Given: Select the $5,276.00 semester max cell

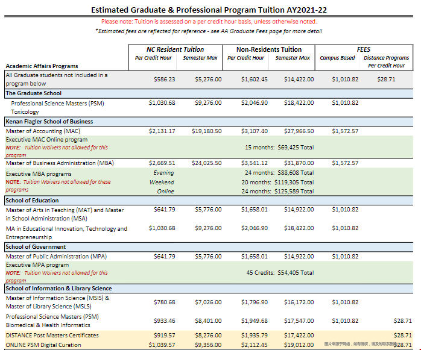Looking at the screenshot, I should 208,80.
